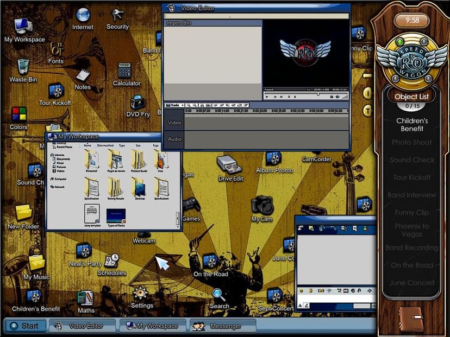Screen dimensions: 450x337
Task: Click the Speed Wagon winged logo badge
Action: click(x=412, y=60)
